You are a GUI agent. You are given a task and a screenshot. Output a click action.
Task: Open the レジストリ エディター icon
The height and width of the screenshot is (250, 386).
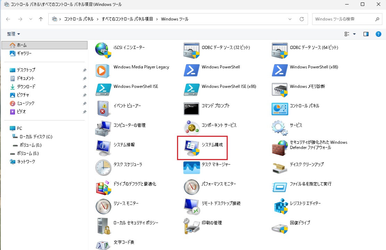coord(280,206)
